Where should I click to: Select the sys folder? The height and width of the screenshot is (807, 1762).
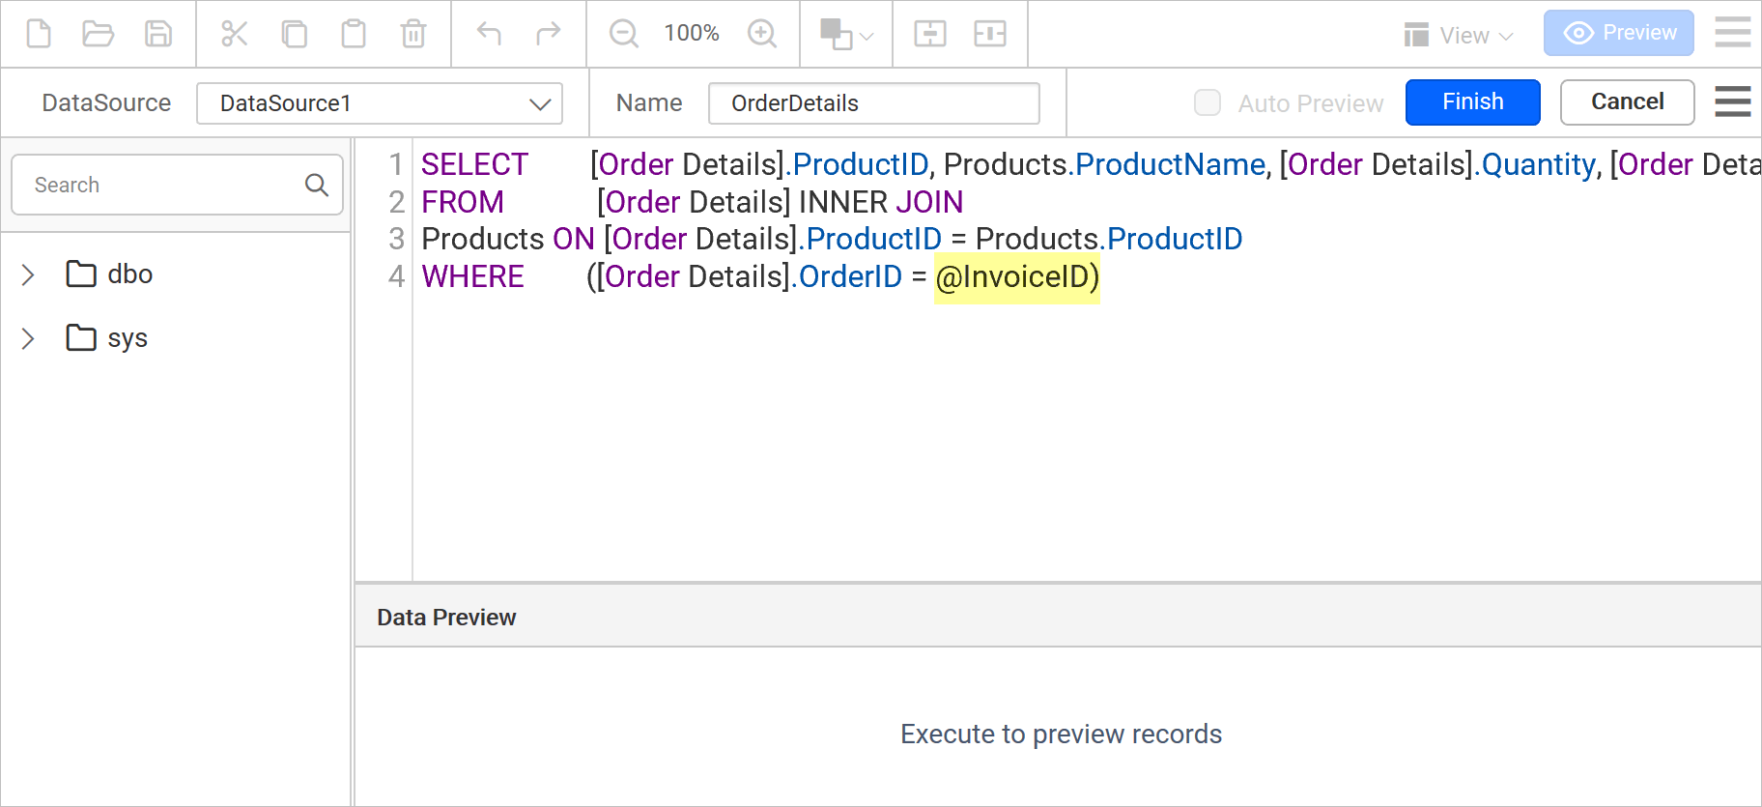coord(107,338)
